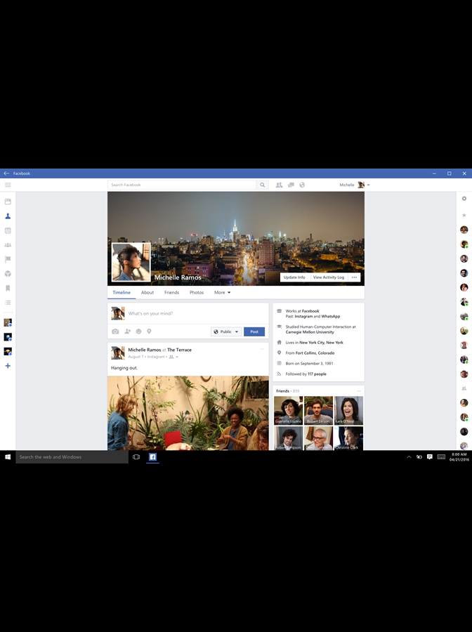Open the New York City, New York link
This screenshot has height=632, width=472.
click(321, 343)
